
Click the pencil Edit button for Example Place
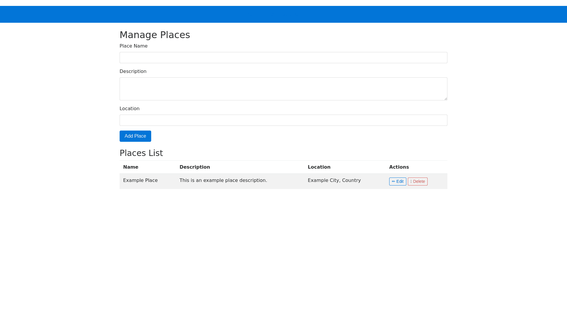[x=397, y=181]
